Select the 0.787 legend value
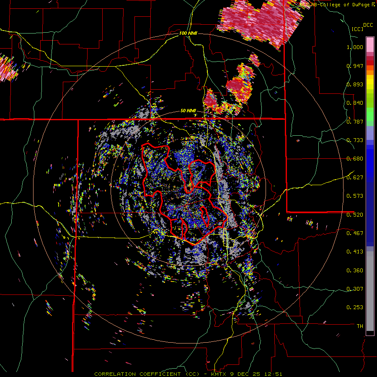Image resolution: width=377 pixels, height=377 pixels. (355, 121)
